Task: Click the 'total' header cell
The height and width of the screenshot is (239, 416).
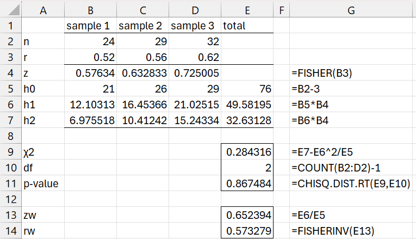Action: point(247,25)
